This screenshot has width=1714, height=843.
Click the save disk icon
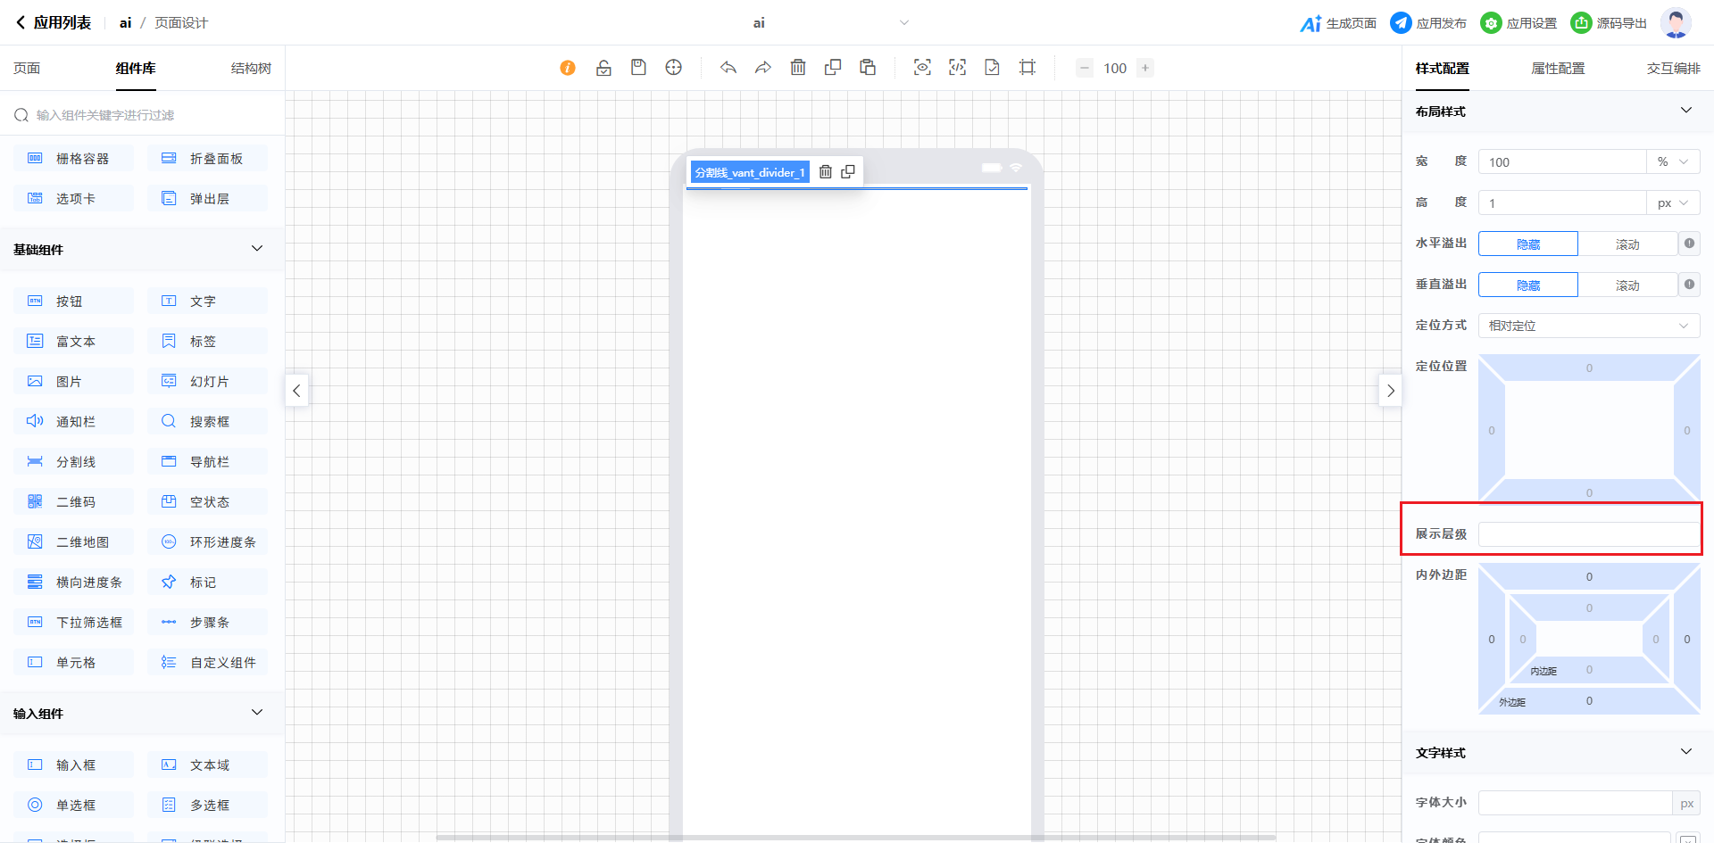click(x=638, y=68)
